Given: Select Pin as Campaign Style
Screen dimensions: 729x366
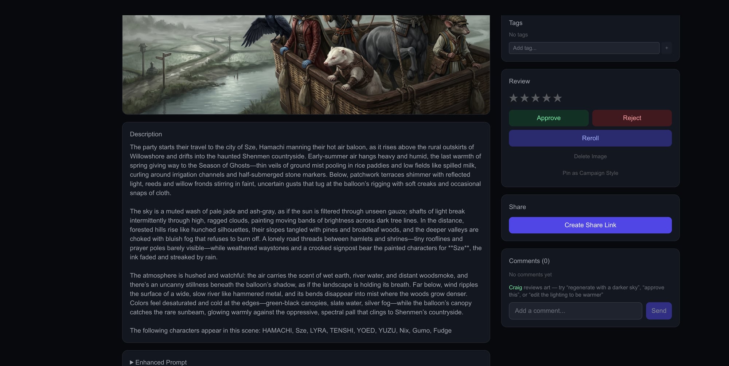Looking at the screenshot, I should click(x=590, y=173).
